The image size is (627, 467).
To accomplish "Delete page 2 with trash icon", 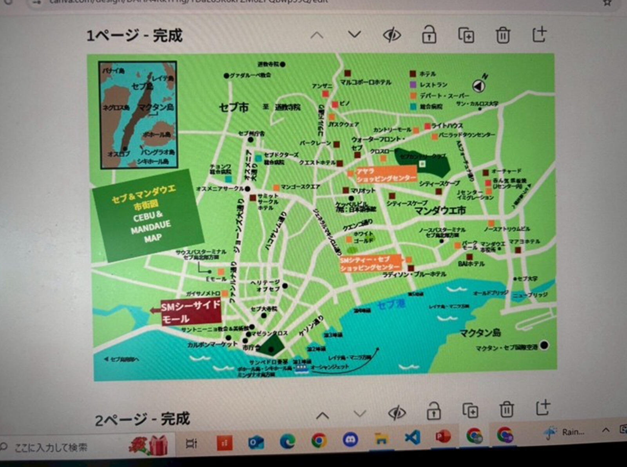I will click(506, 409).
